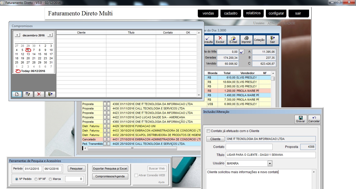The height and width of the screenshot is (189, 356).
Task: Click Exportar Pesquisa p/ Excel button
Action: coord(110,169)
